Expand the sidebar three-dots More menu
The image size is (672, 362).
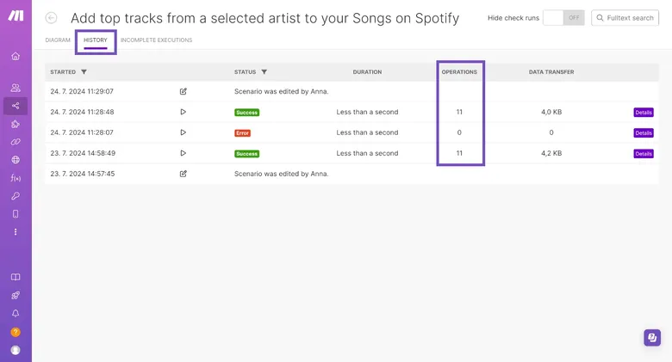[16, 232]
